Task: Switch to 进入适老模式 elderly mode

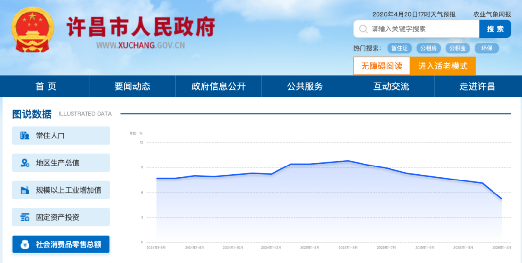Action: pyautogui.click(x=442, y=66)
